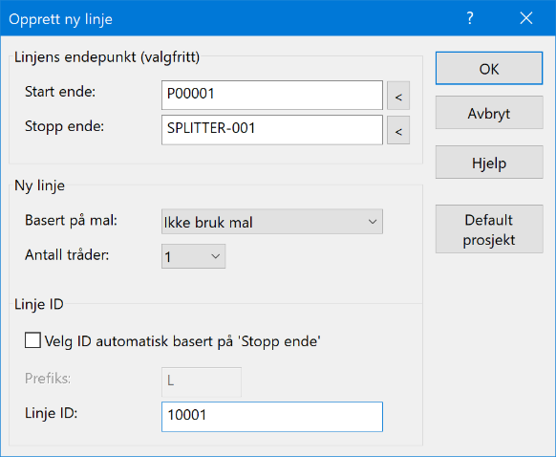The width and height of the screenshot is (556, 457).
Task: Open the 'Basert på mal' dropdown list
Action: 272,222
